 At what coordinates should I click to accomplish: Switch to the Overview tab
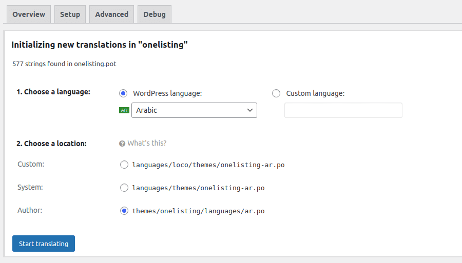pyautogui.click(x=29, y=14)
